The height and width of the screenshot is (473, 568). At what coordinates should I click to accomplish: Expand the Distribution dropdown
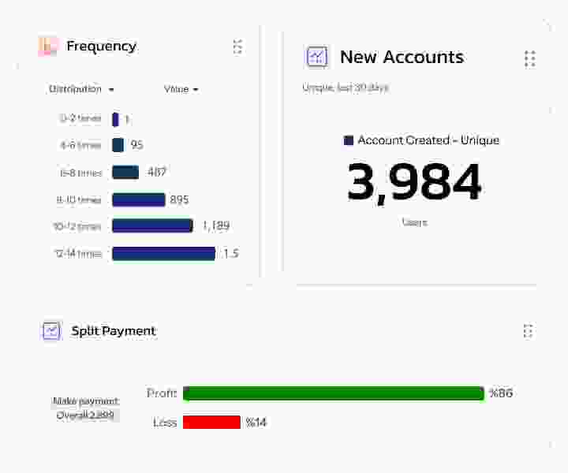pos(81,89)
